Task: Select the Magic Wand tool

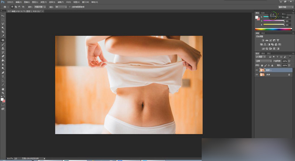Action: [x=3, y=28]
